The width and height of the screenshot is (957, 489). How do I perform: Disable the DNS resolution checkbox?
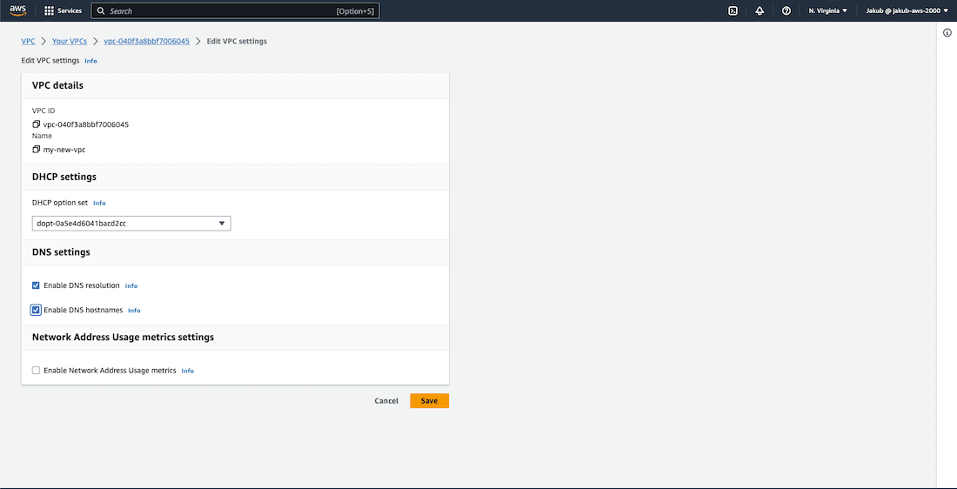(36, 285)
